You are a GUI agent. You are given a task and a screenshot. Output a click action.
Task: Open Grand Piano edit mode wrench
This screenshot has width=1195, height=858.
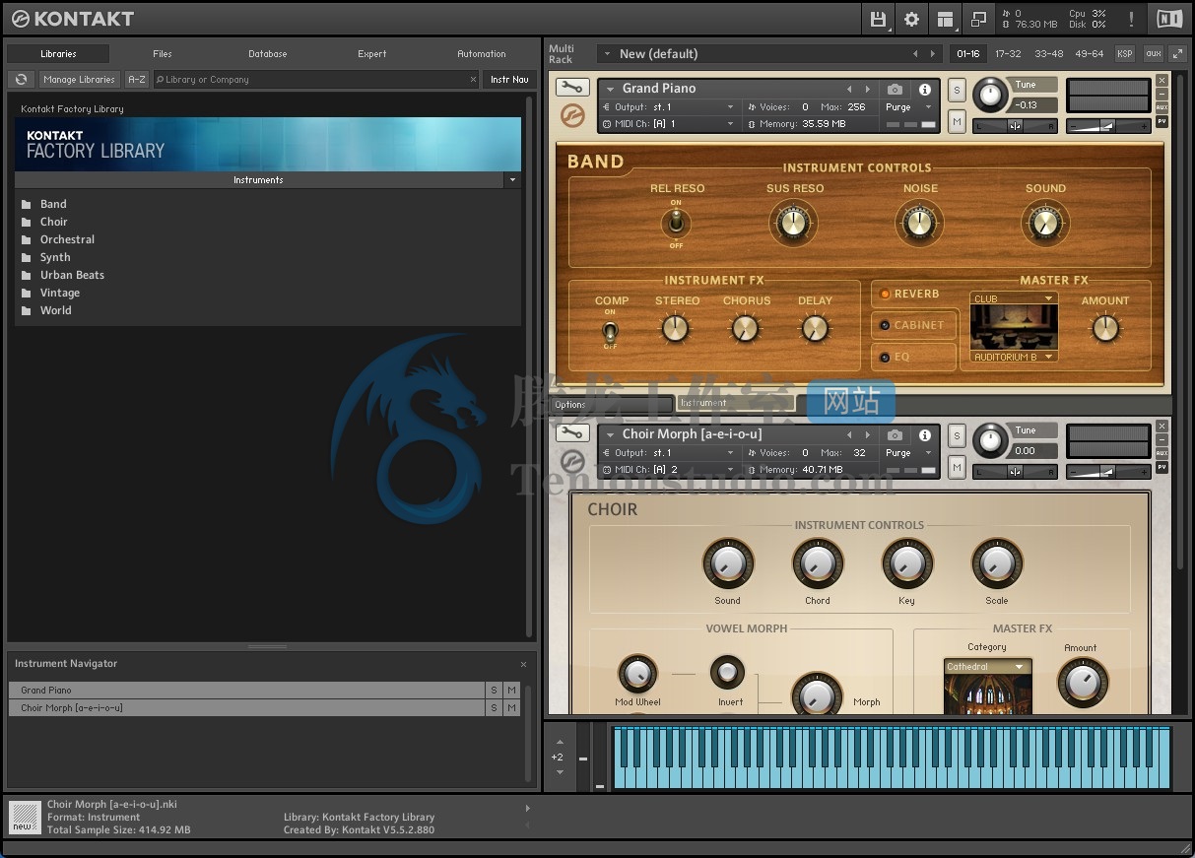pyautogui.click(x=571, y=88)
